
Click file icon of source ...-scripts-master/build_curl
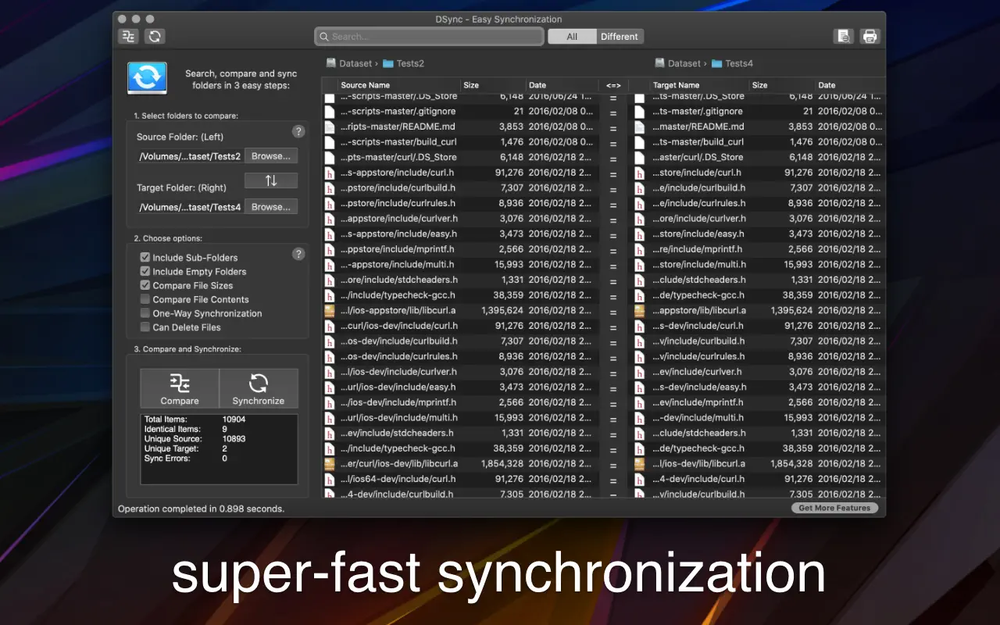pos(330,142)
